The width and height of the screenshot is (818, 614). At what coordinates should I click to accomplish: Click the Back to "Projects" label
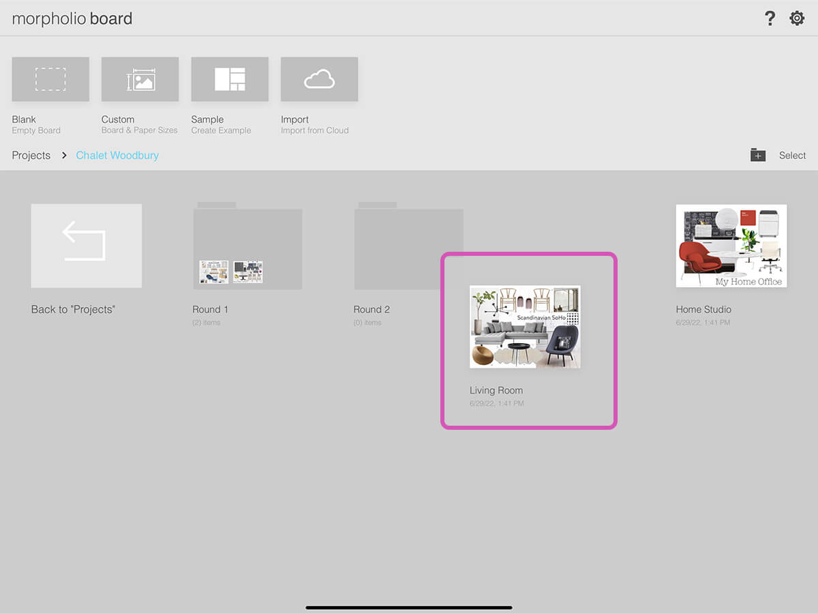(x=74, y=309)
